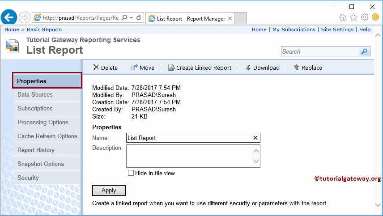
Task: Click the Download label in toolbar
Action: pos(266,68)
